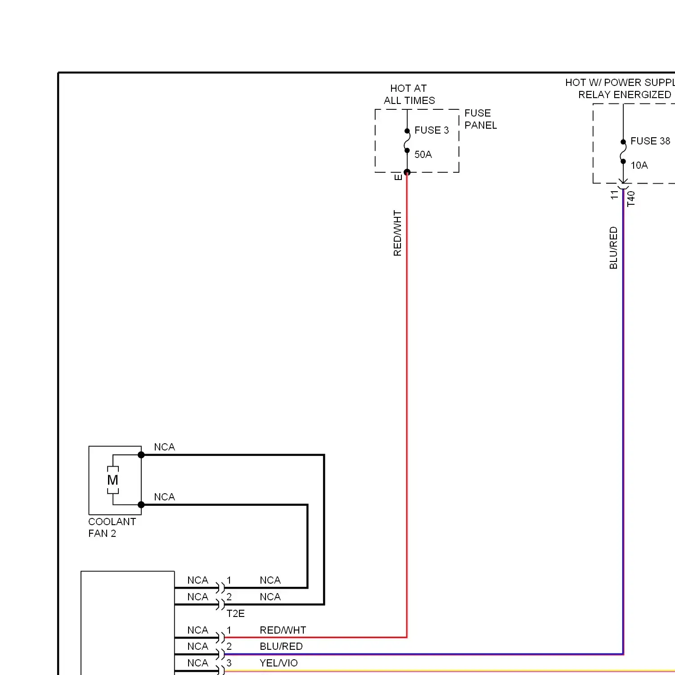Click the FUSE 38 text

pyautogui.click(x=650, y=141)
